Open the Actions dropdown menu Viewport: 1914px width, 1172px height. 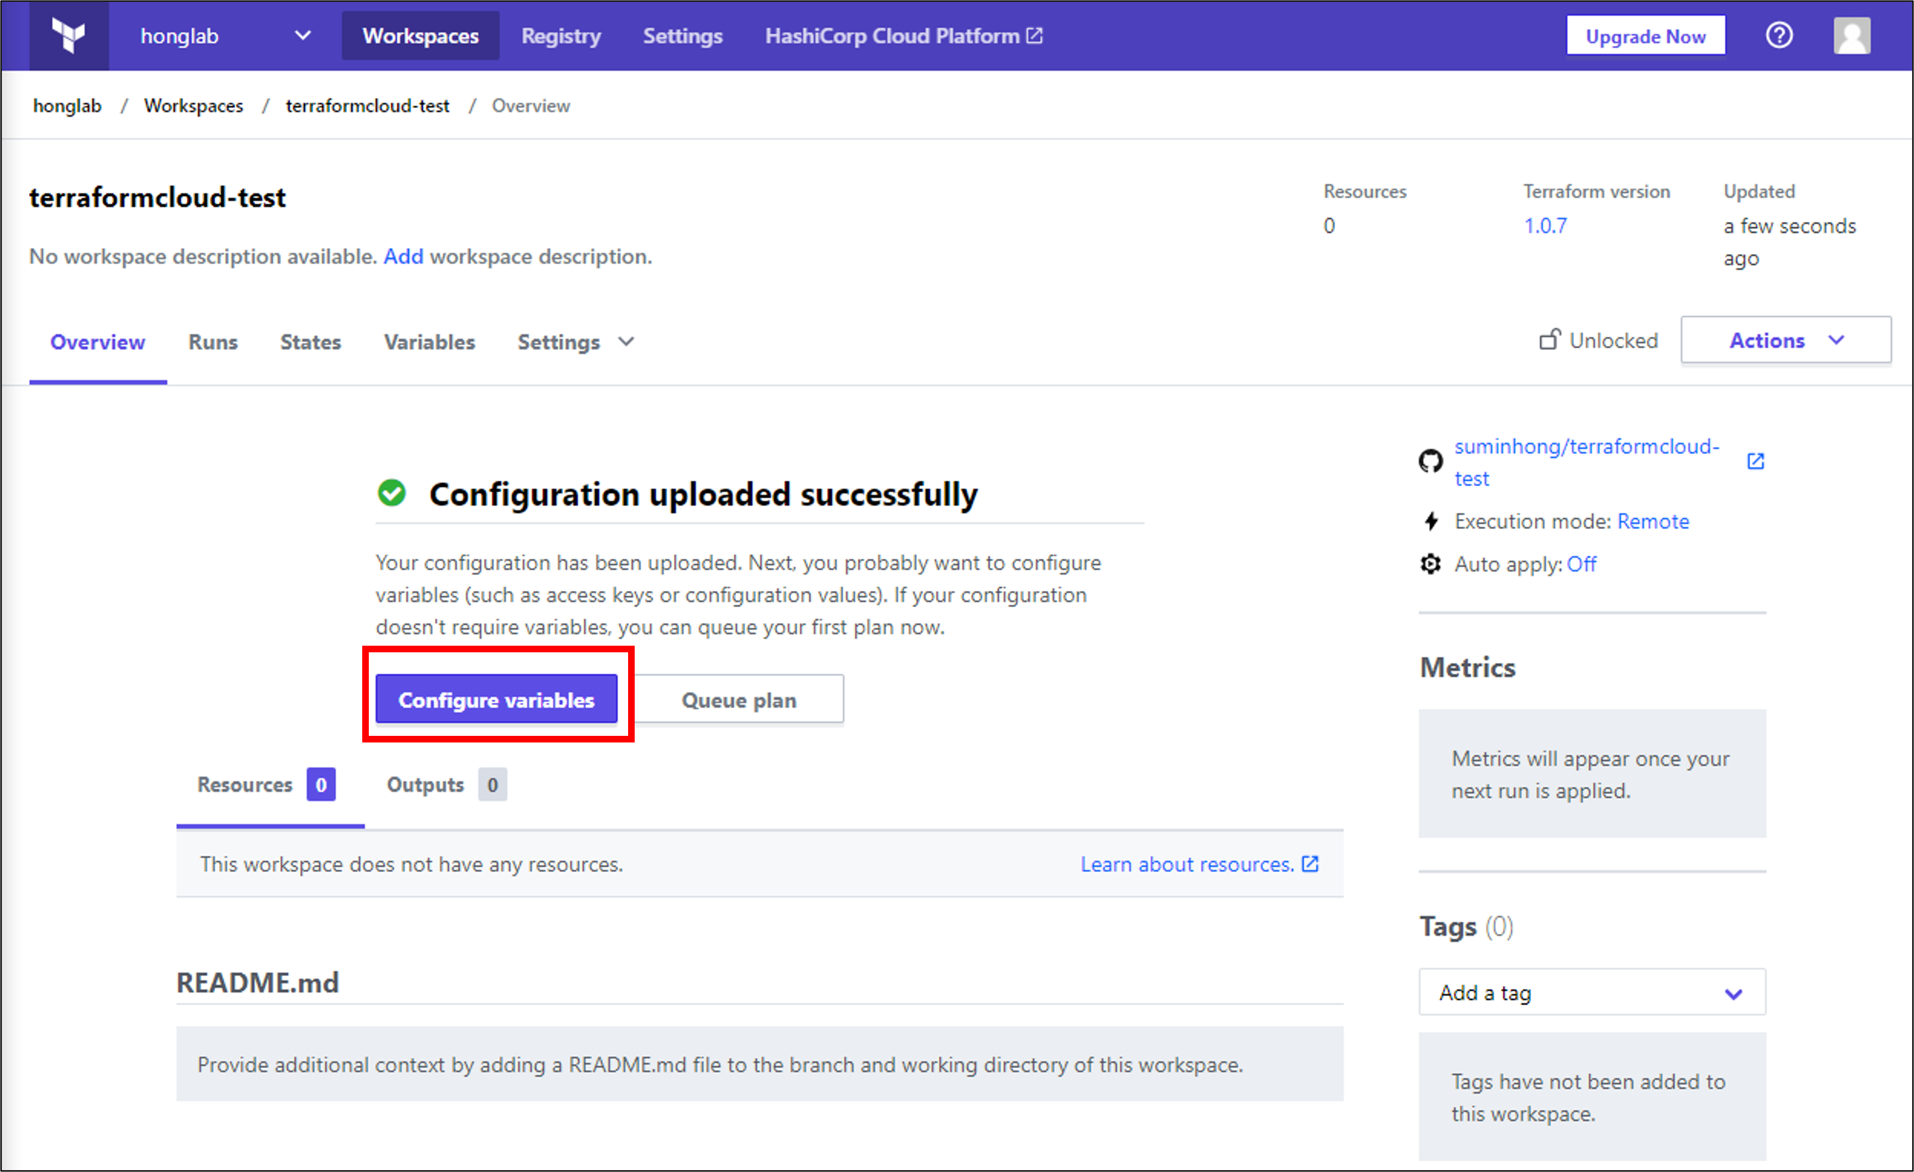click(x=1785, y=340)
